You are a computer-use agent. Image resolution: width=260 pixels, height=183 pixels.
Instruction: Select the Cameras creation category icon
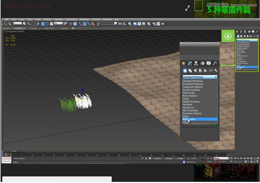tap(200, 70)
